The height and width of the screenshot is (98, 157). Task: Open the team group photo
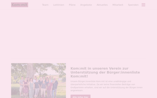click(x=38, y=80)
